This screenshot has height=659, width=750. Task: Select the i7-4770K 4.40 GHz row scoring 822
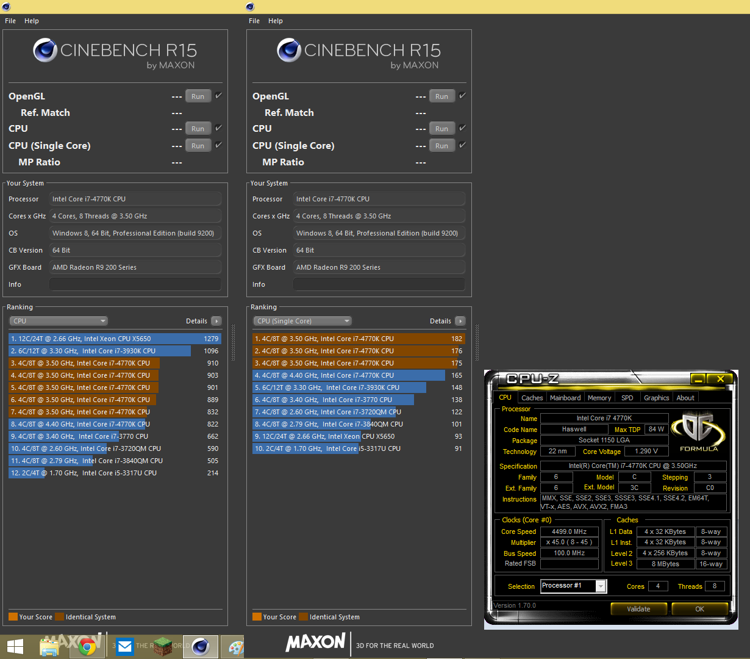115,424
